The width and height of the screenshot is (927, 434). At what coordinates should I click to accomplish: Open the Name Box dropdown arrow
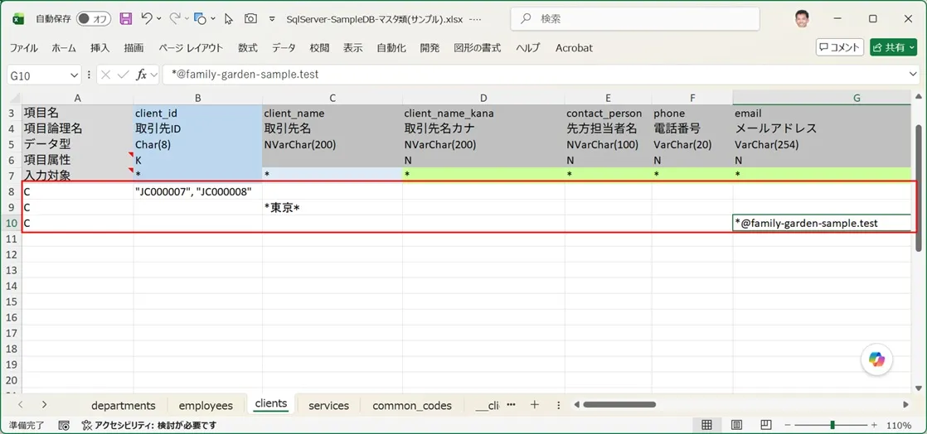pyautogui.click(x=75, y=75)
